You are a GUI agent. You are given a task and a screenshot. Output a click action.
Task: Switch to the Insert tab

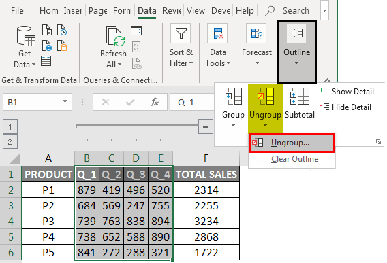73,11
